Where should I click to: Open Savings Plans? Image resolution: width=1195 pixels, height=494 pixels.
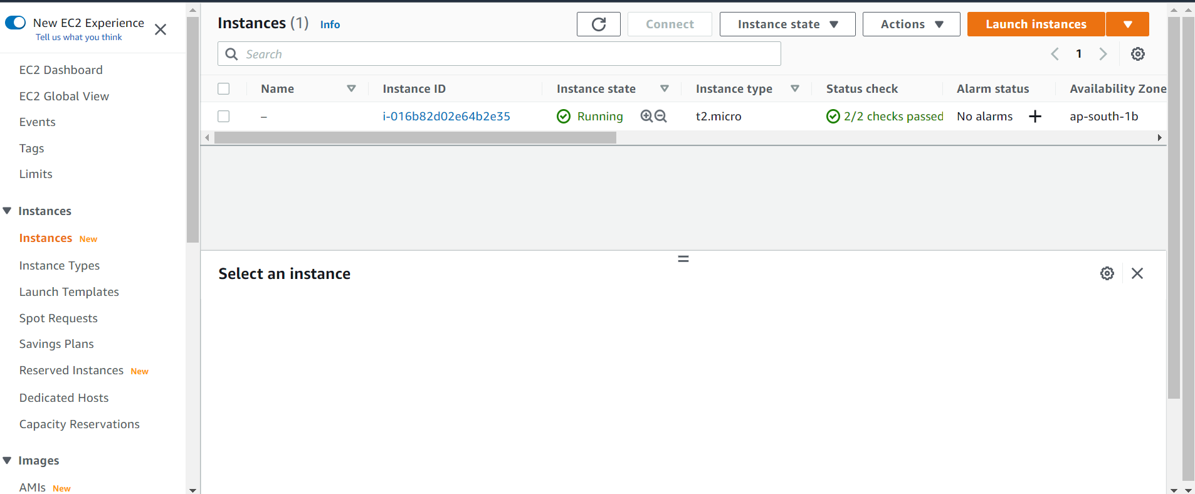56,344
